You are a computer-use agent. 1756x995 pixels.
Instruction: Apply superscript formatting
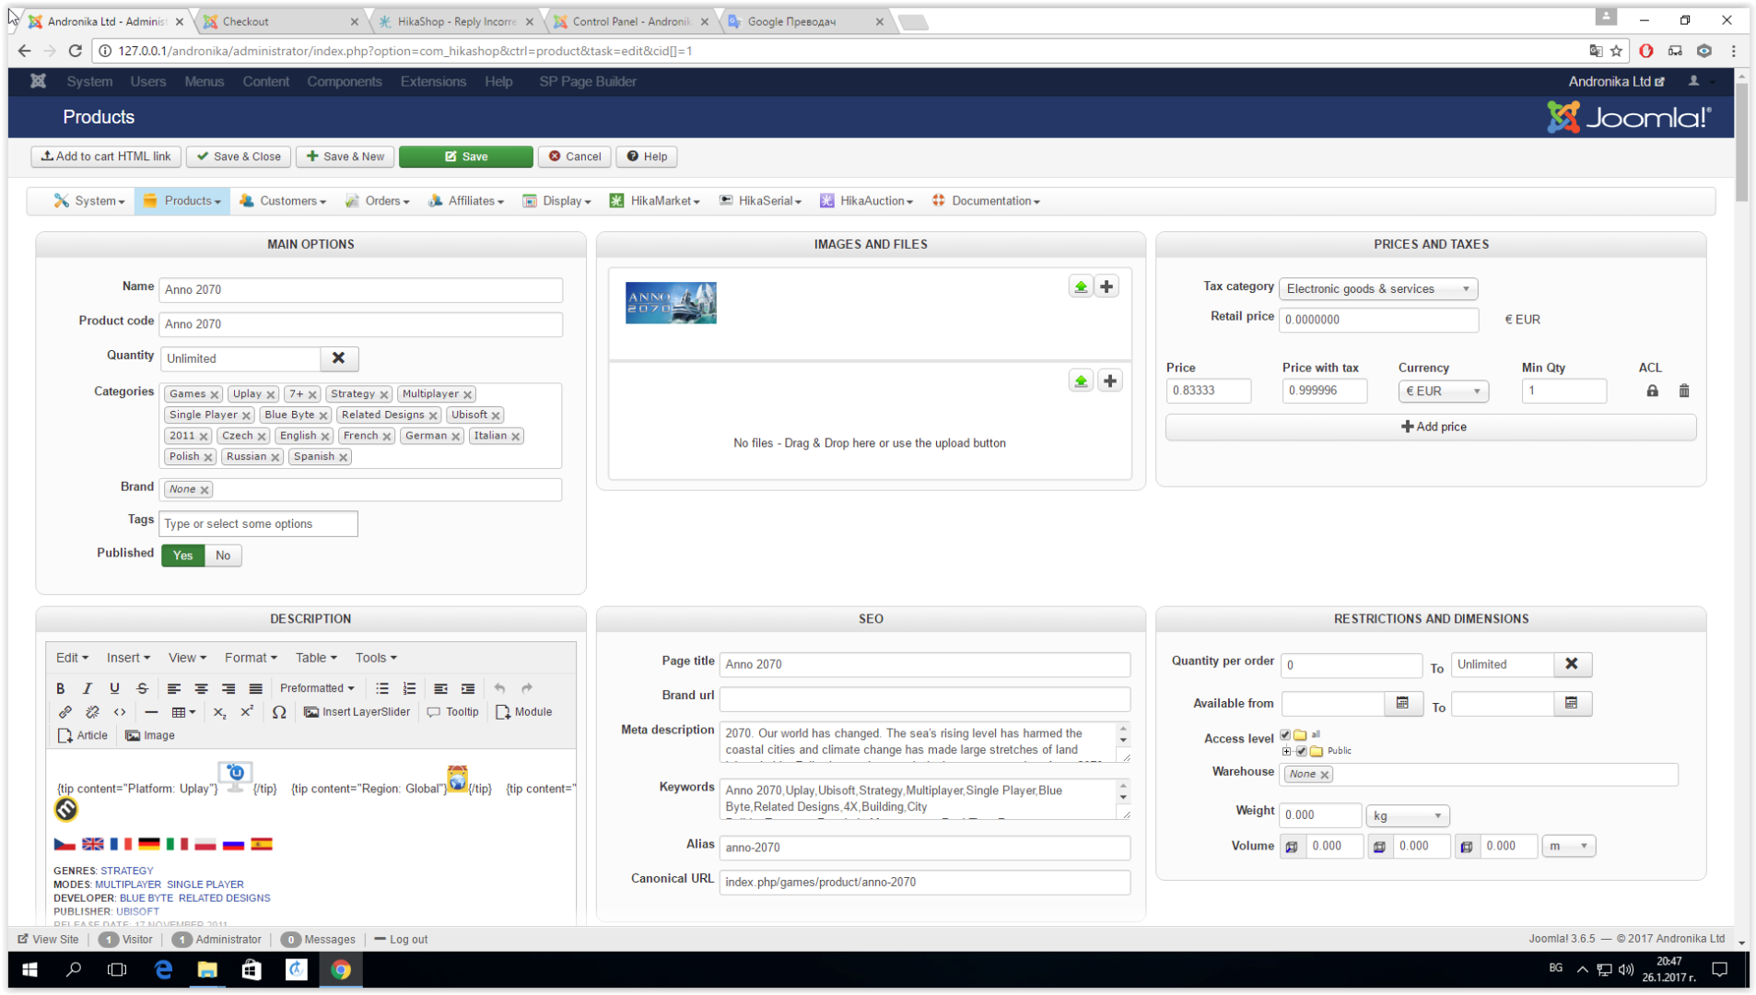(x=247, y=712)
